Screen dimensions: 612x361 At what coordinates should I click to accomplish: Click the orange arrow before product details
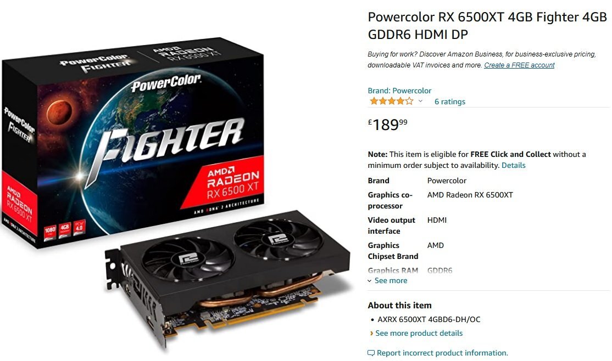[x=371, y=334]
